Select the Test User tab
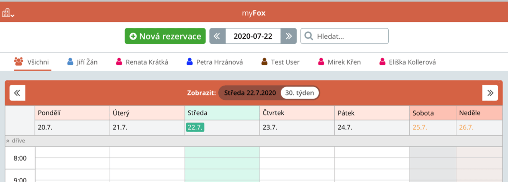Screen dimensions: 508x182 pyautogui.click(x=280, y=62)
